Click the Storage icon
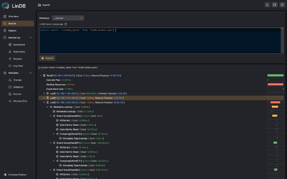The height and width of the screenshot is (179, 287). [10, 80]
